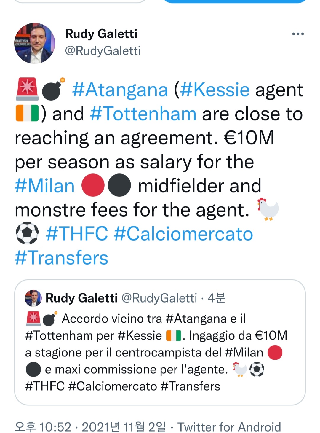This screenshot has width=320, height=433.
Task: Tap the soccer ball emoji before #THFC
Action: 27,233
